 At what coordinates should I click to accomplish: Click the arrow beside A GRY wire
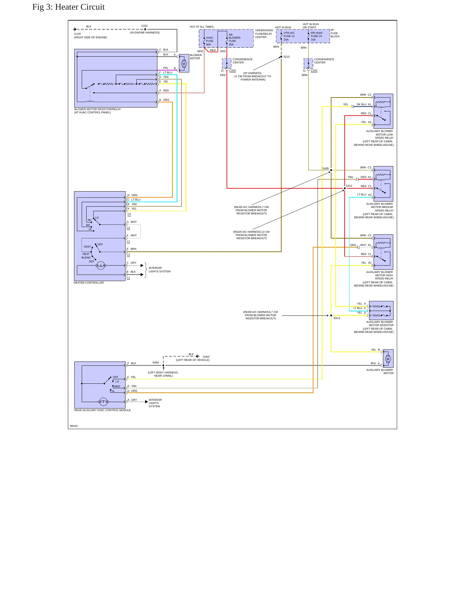(146, 402)
